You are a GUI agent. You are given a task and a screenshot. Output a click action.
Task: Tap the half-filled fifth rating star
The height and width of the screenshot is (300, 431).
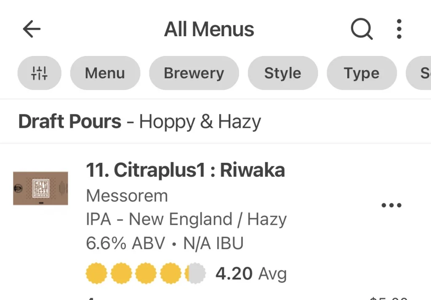click(195, 274)
